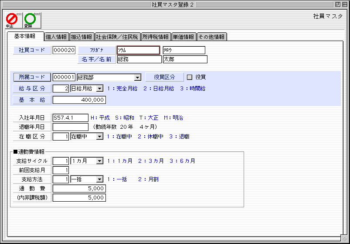Viewport: 350px width, 244px height.
Task: Click the window zoom box in title bar
Action: pyautogui.click(x=338, y=4)
